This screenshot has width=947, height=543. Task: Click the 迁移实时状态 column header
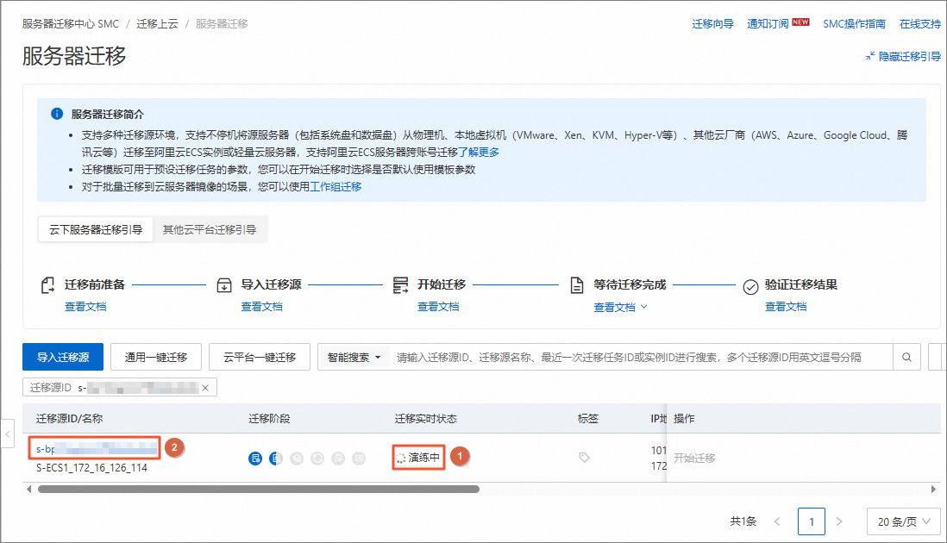[426, 418]
